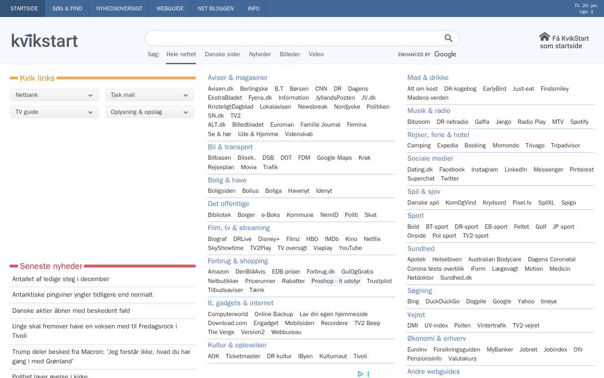Switch search to Danske sider tab

[x=222, y=54]
